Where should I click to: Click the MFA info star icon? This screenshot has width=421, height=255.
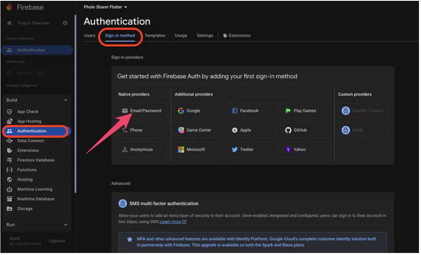click(x=130, y=239)
